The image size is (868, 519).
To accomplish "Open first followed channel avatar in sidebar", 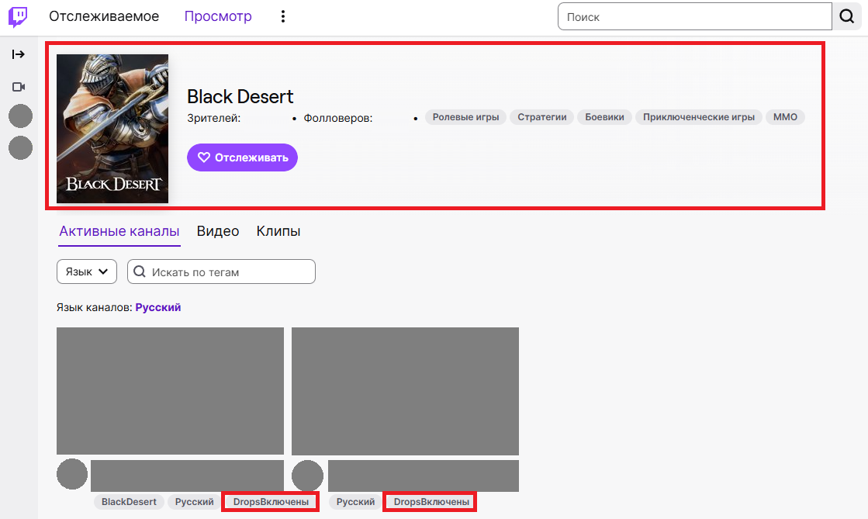I will point(20,116).
